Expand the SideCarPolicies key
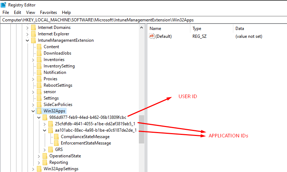The width and height of the screenshot is (287, 172). tap(33, 105)
